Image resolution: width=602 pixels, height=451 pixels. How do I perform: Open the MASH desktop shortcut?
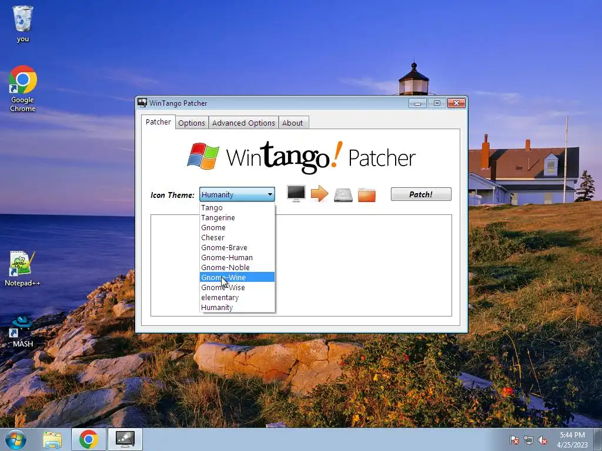tap(23, 332)
